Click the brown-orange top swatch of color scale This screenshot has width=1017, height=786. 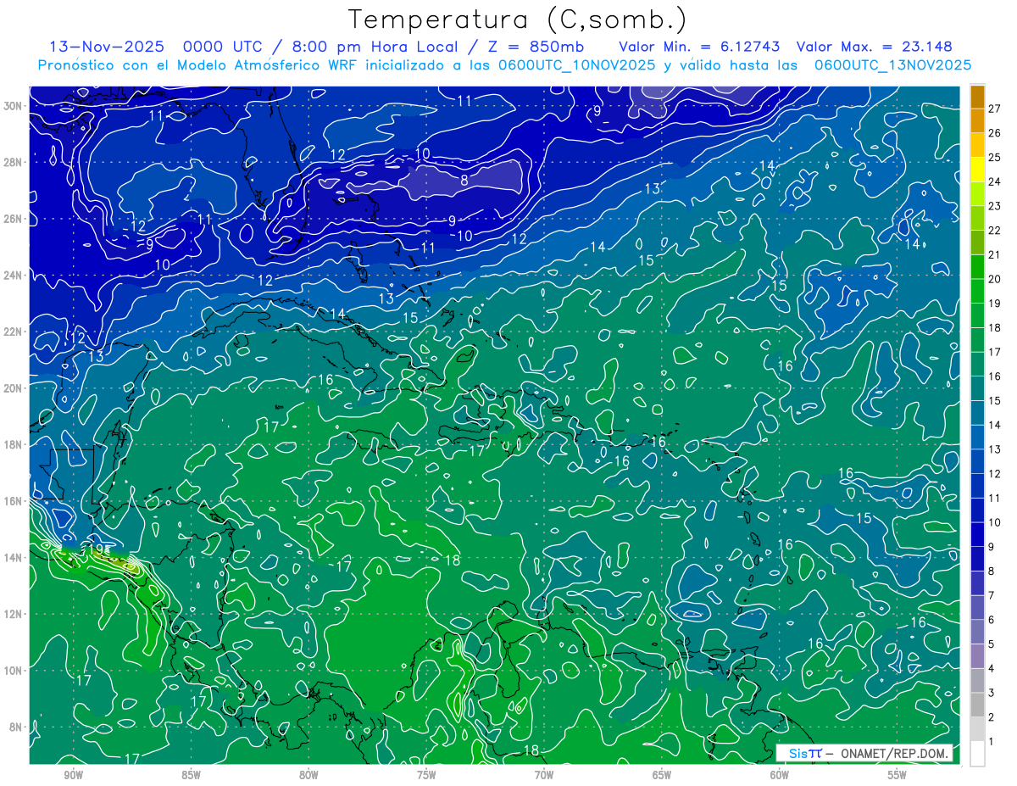click(977, 98)
